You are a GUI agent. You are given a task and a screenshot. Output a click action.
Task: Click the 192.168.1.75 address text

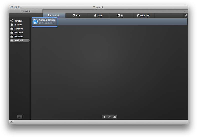[x=46, y=23]
